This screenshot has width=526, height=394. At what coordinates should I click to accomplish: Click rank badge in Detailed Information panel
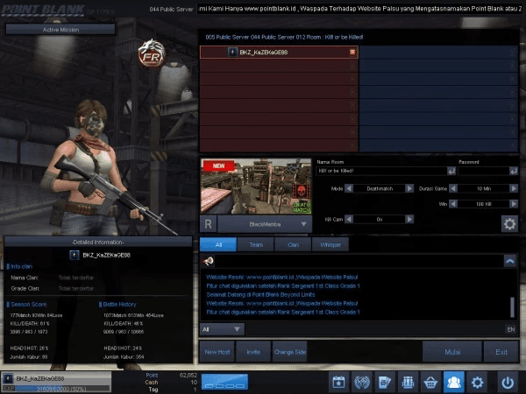click(x=75, y=255)
